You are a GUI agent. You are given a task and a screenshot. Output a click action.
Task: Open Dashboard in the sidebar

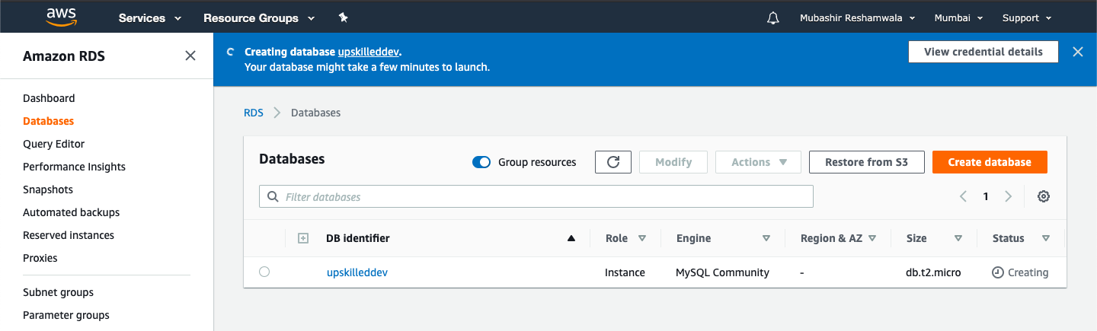coord(49,98)
